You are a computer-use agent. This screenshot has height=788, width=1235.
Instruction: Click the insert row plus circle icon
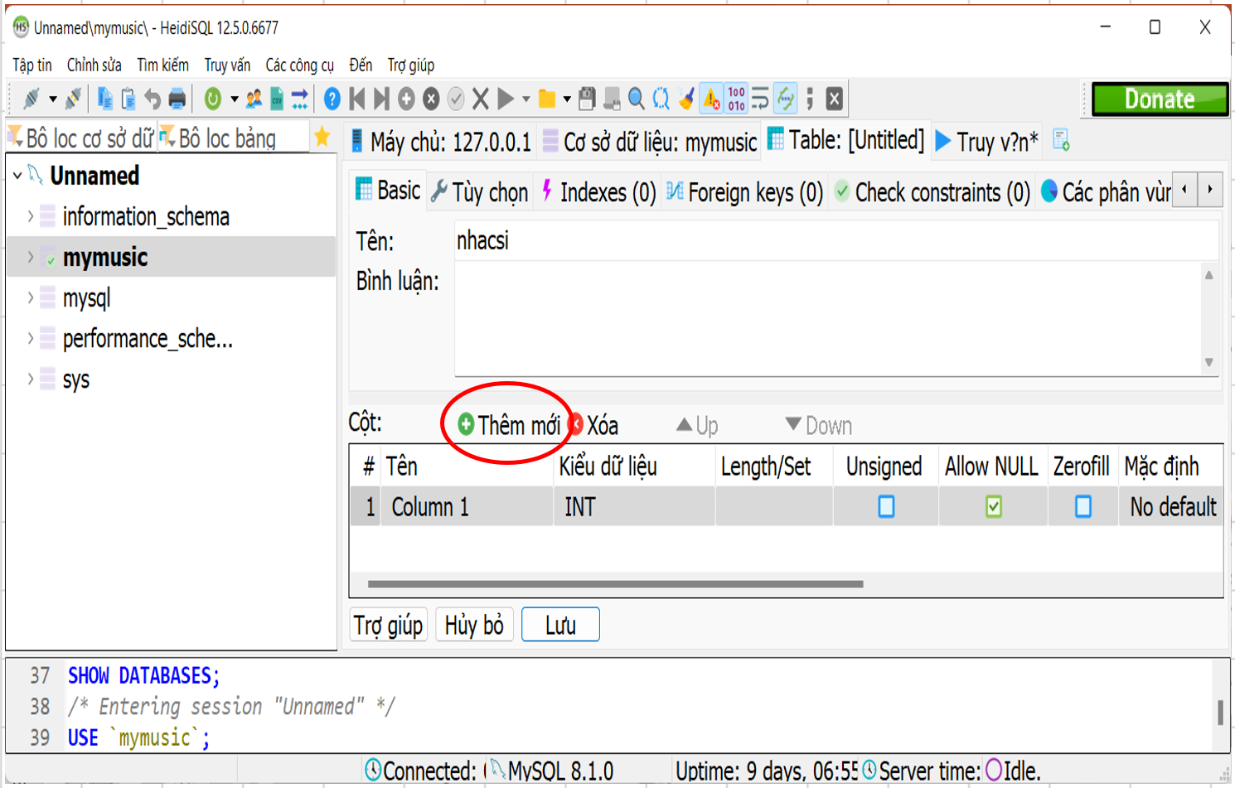click(x=406, y=99)
